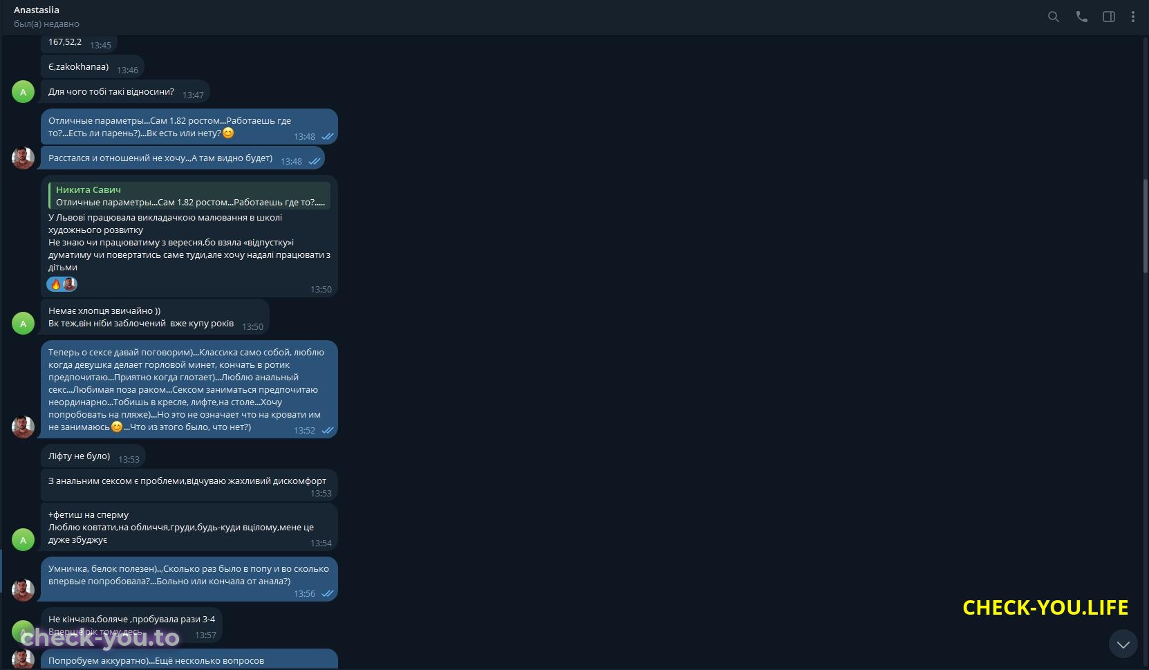Select message starting 'У Львові працювала викладачкою'
Screen dimensions: 1149x670
pos(189,236)
